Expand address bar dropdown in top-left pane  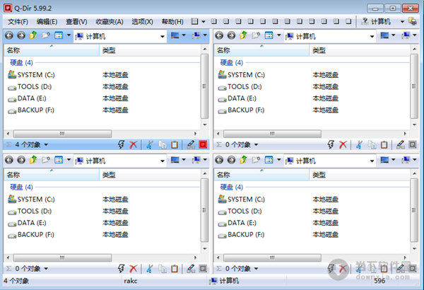point(163,36)
